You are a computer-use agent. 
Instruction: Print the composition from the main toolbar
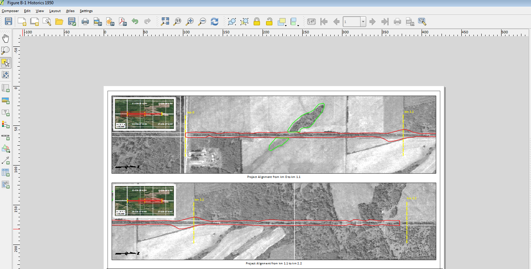point(85,22)
